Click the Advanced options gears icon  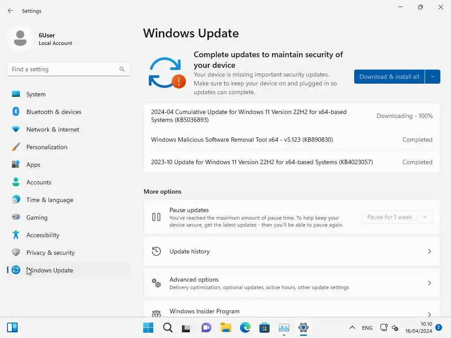(x=156, y=283)
